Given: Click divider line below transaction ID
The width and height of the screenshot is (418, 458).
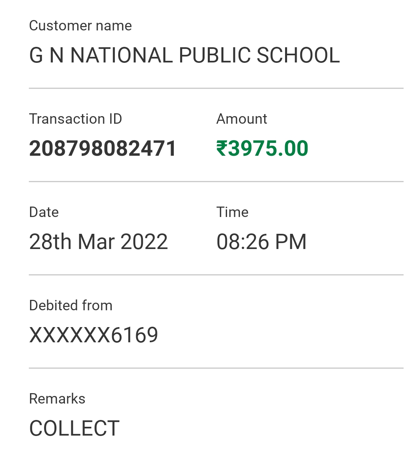Looking at the screenshot, I should point(216,181).
